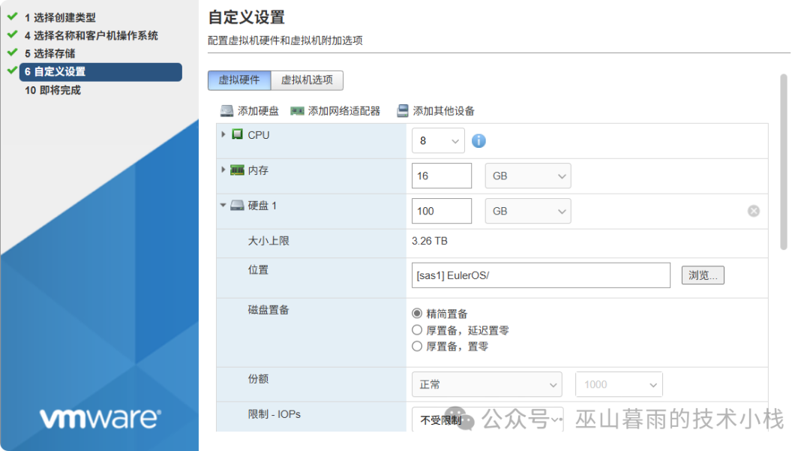Select the 虚拟硬件 tab

(x=238, y=80)
